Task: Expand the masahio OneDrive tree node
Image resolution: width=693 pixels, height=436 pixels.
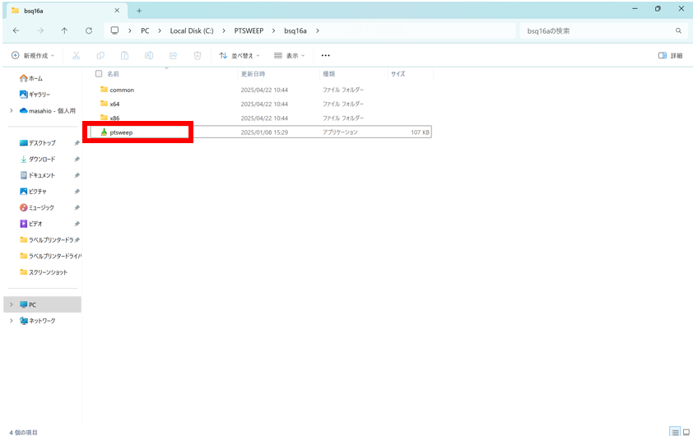Action: point(12,110)
